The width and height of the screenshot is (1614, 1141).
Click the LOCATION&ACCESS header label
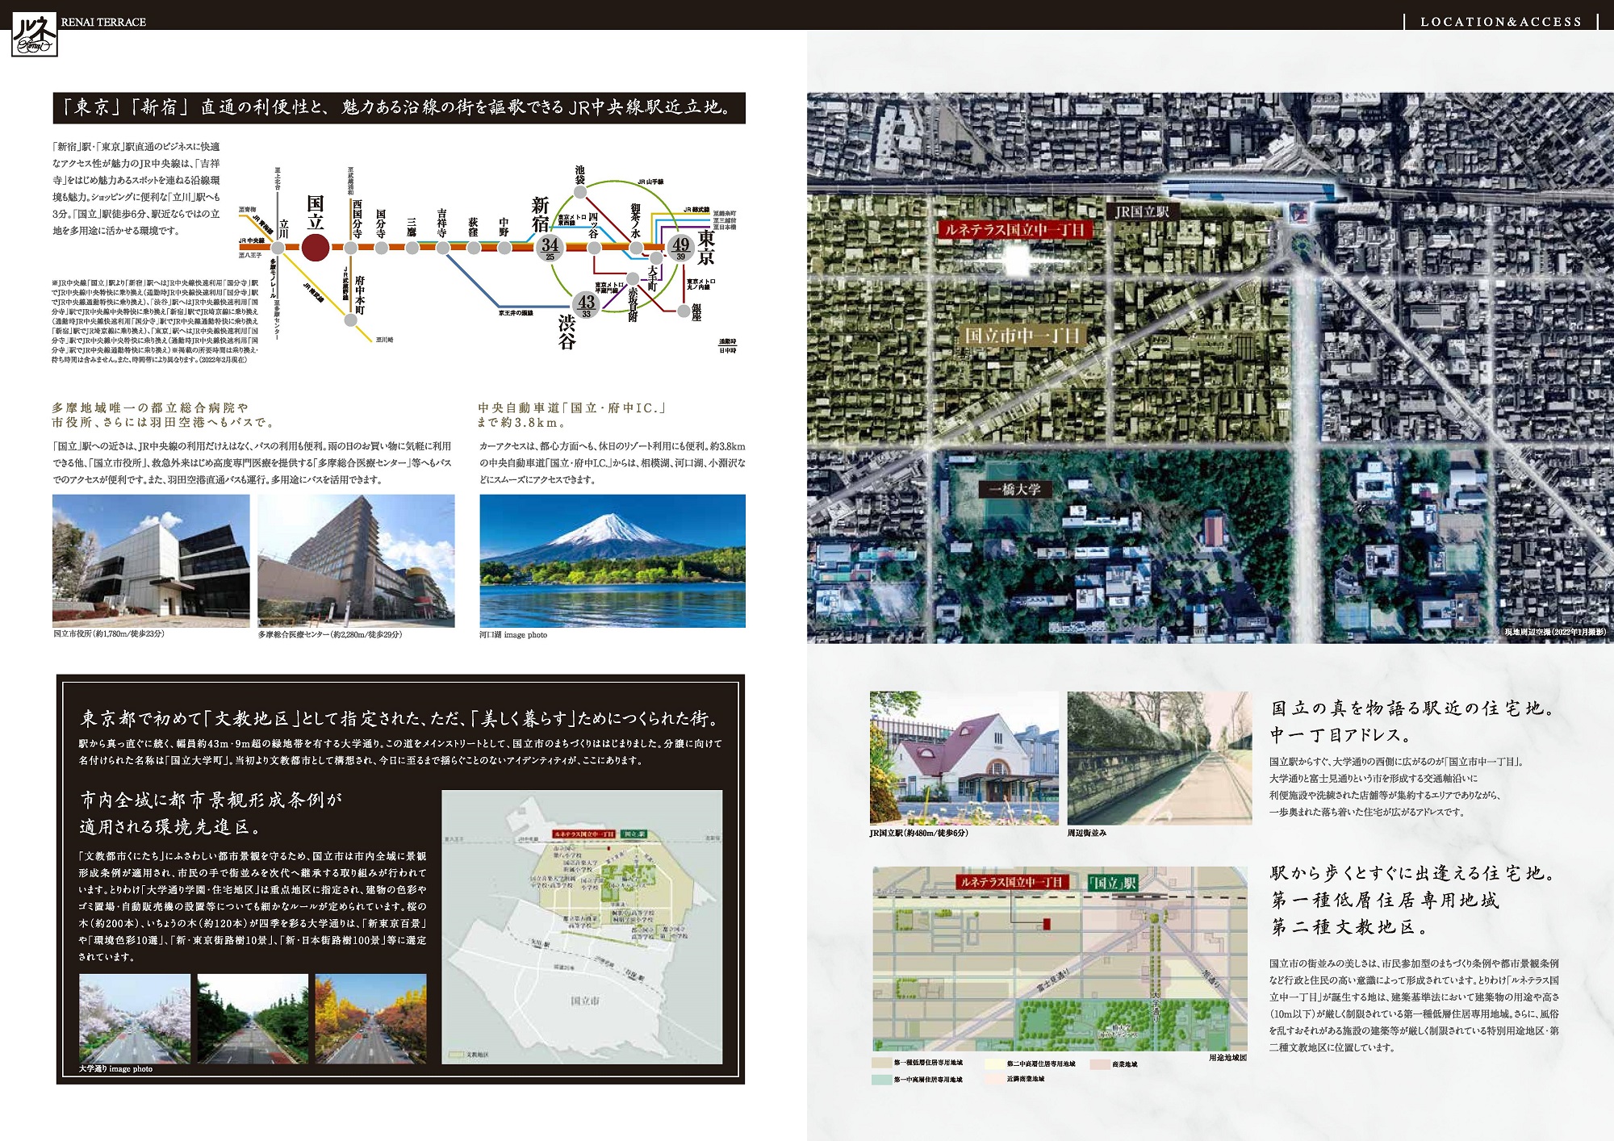pos(1501,22)
